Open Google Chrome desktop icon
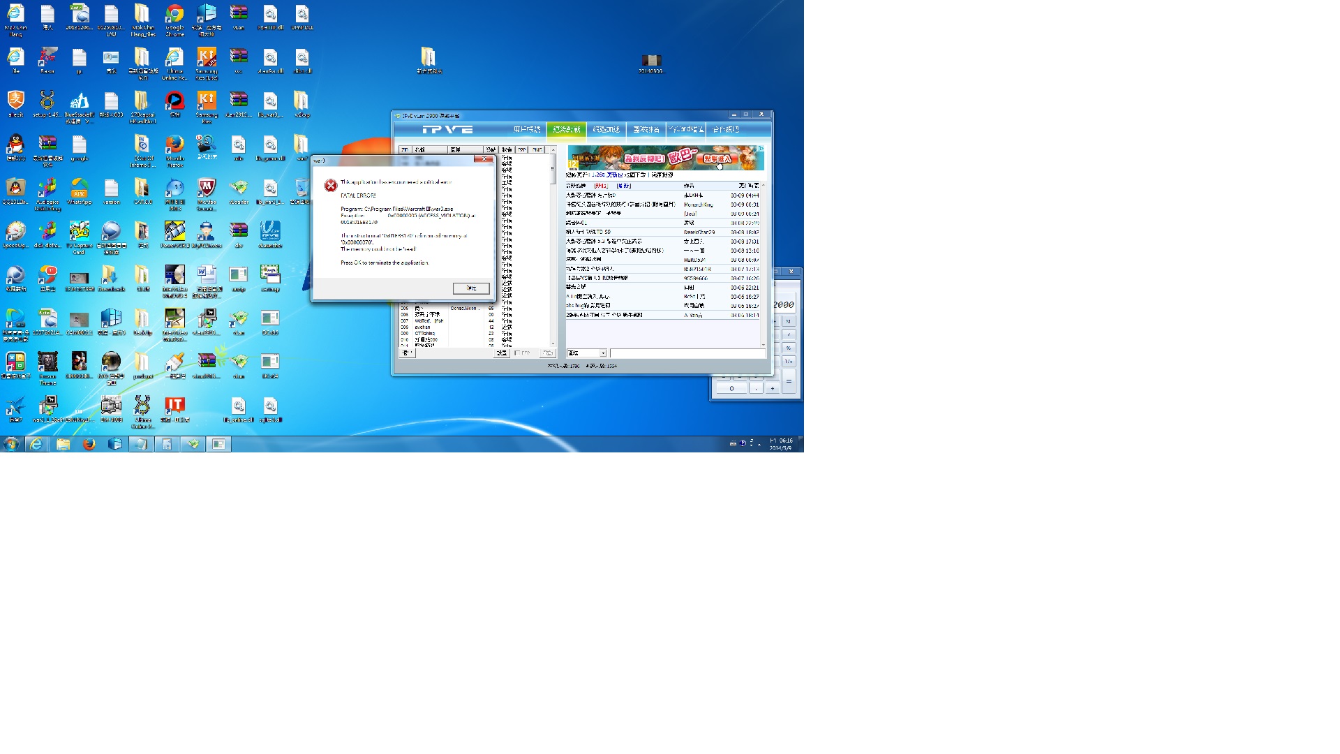This screenshot has height=754, width=1340. tap(174, 14)
